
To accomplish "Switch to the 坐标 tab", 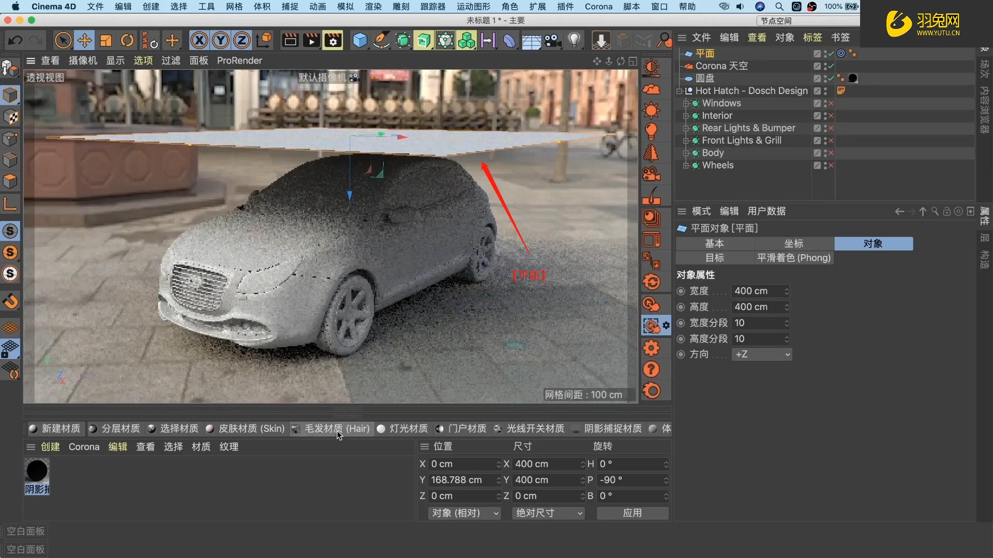I will coord(794,243).
